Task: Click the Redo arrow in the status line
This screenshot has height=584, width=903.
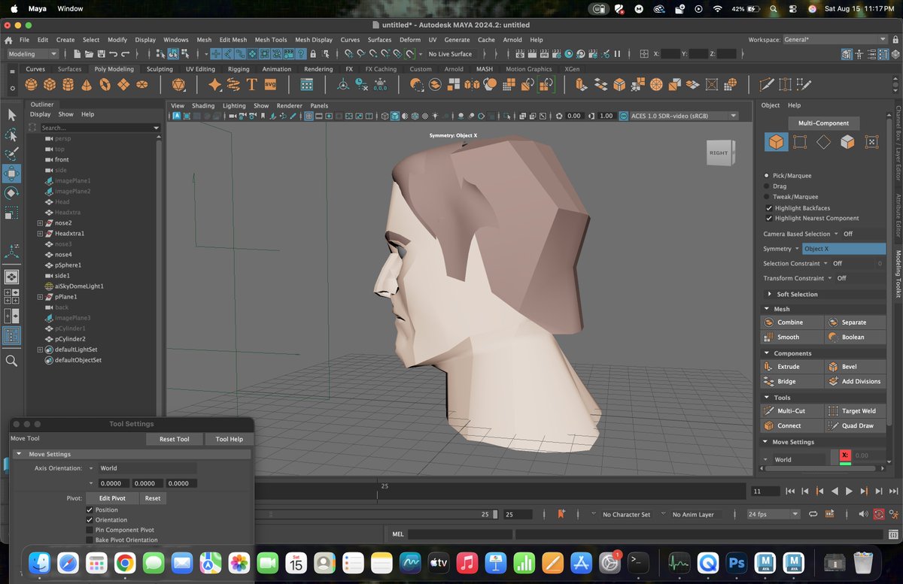Action: pos(126,54)
